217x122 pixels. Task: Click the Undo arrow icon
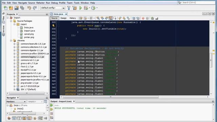point(29,8)
